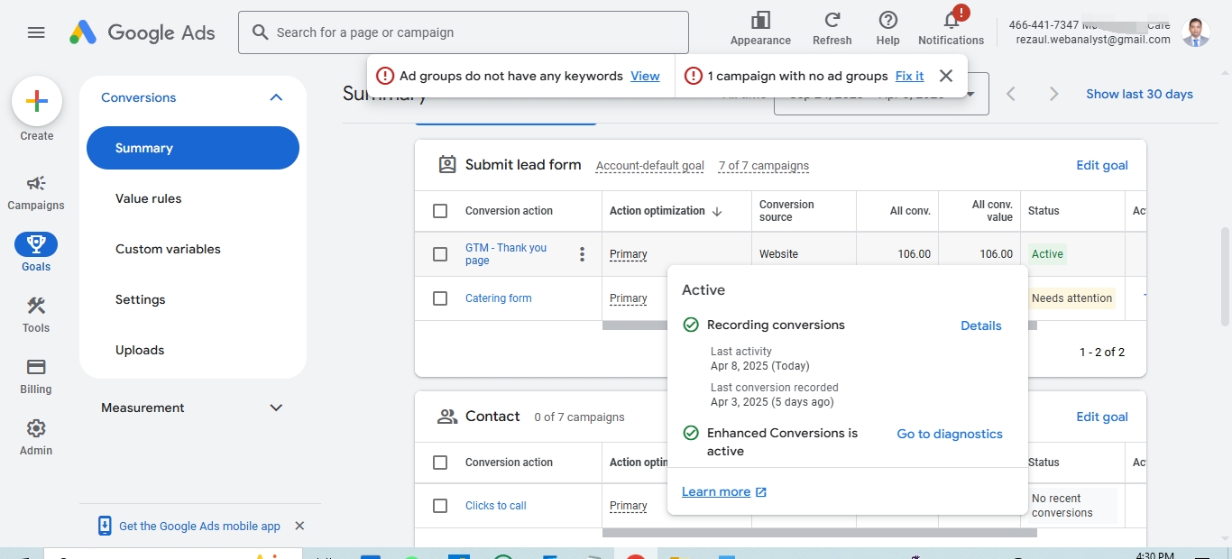Click Account-default goal label
The height and width of the screenshot is (559, 1232).
pyautogui.click(x=650, y=166)
